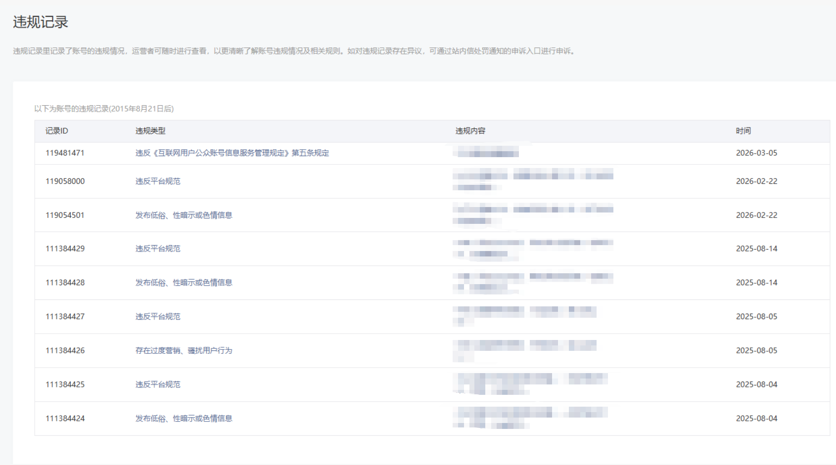Open 发布低俗 violation link in row 111384428
Viewport: 836px width, 465px height.
(x=184, y=283)
